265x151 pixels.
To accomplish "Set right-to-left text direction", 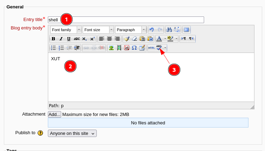I will tap(191, 39).
